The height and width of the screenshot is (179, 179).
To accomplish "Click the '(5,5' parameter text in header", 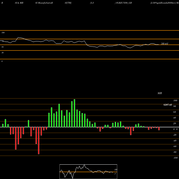I will (92, 3).
